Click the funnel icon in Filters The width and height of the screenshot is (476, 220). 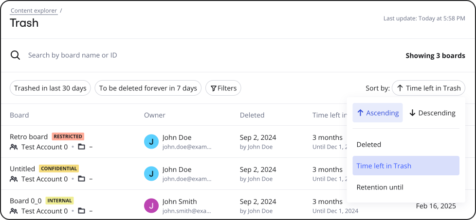213,88
